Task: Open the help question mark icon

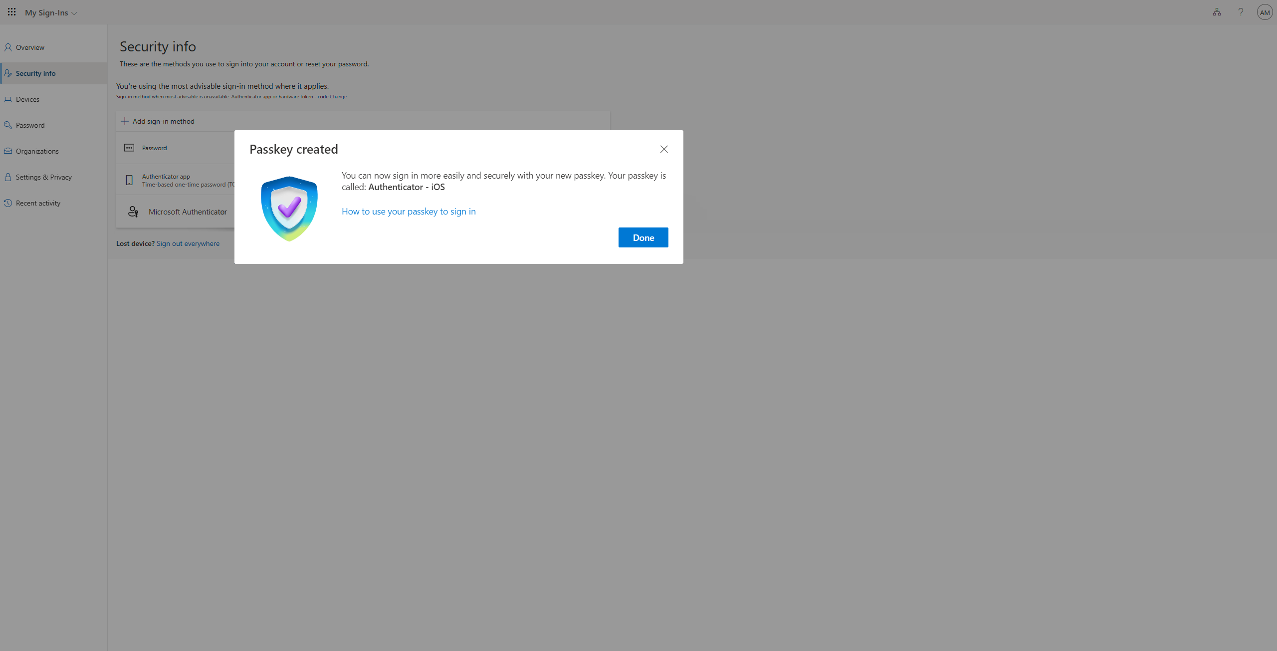Action: [x=1241, y=12]
